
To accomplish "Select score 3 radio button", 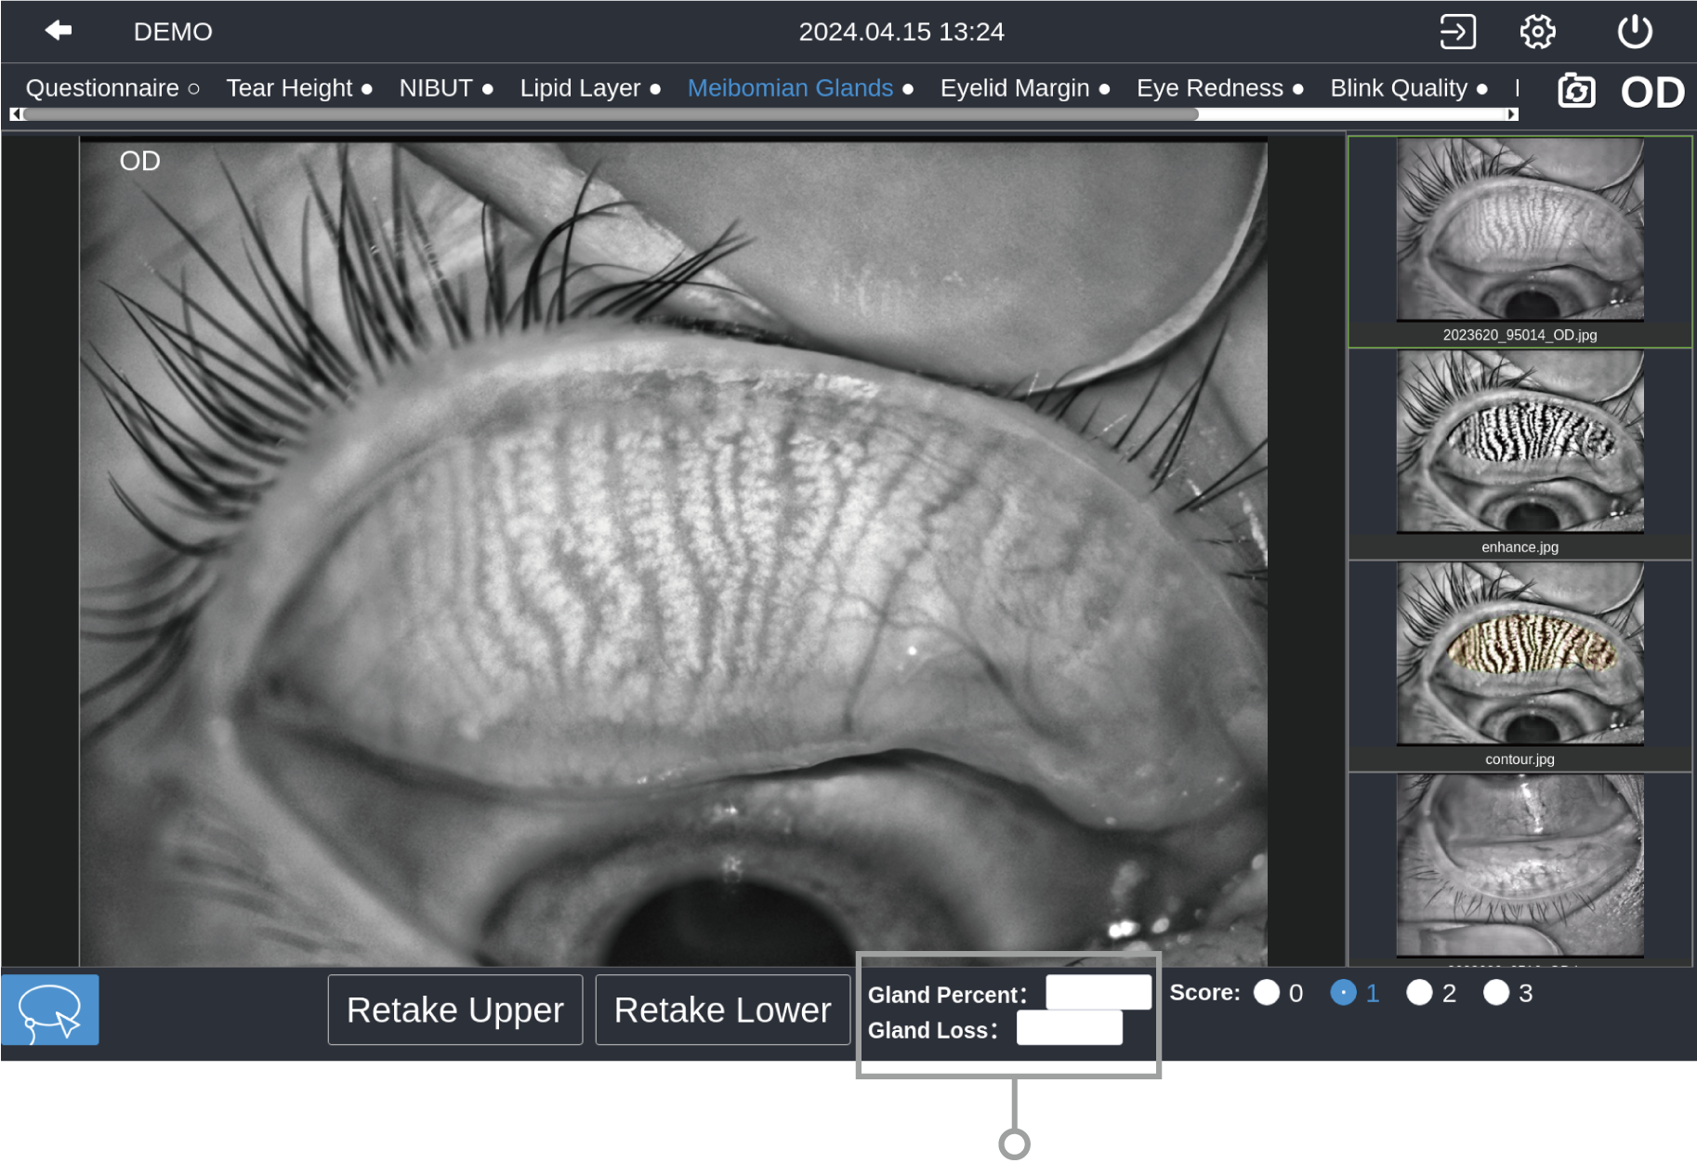I will 1496,993.
